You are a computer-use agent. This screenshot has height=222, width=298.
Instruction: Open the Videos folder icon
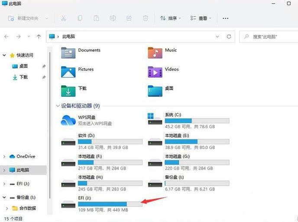155,72
